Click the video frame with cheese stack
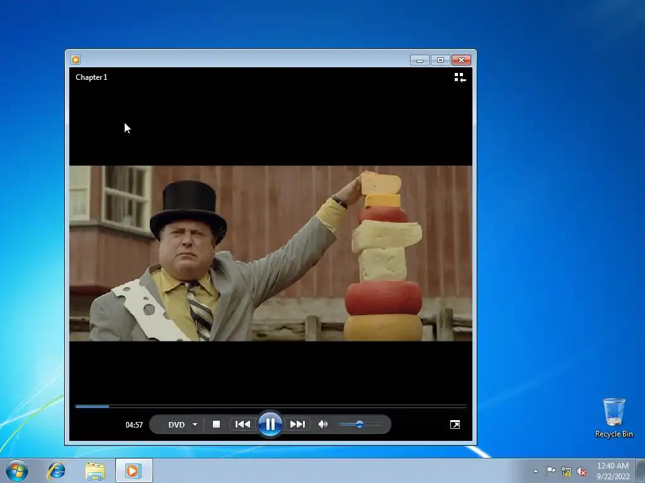The width and height of the screenshot is (645, 483). [x=271, y=253]
